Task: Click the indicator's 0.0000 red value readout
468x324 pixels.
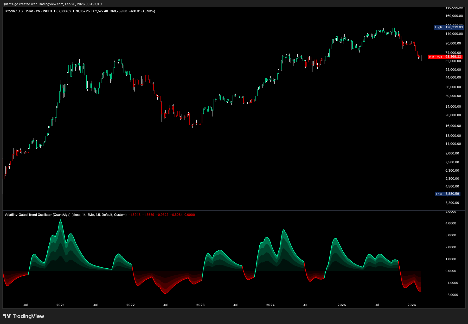Action: point(190,215)
